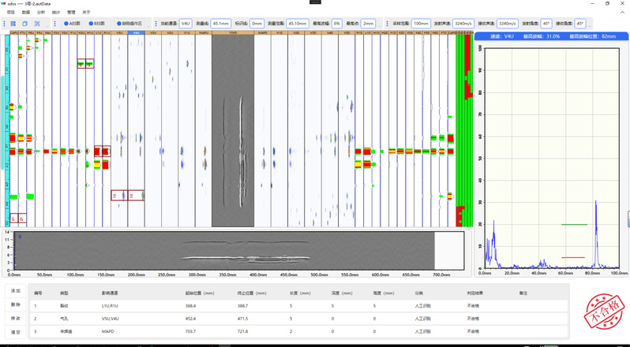Click the 添加 defect button
The height and width of the screenshot is (347, 630).
pyautogui.click(x=15, y=291)
